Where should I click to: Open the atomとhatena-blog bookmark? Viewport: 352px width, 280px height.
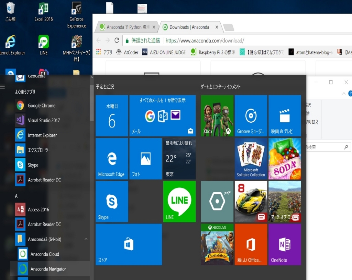click(x=311, y=52)
